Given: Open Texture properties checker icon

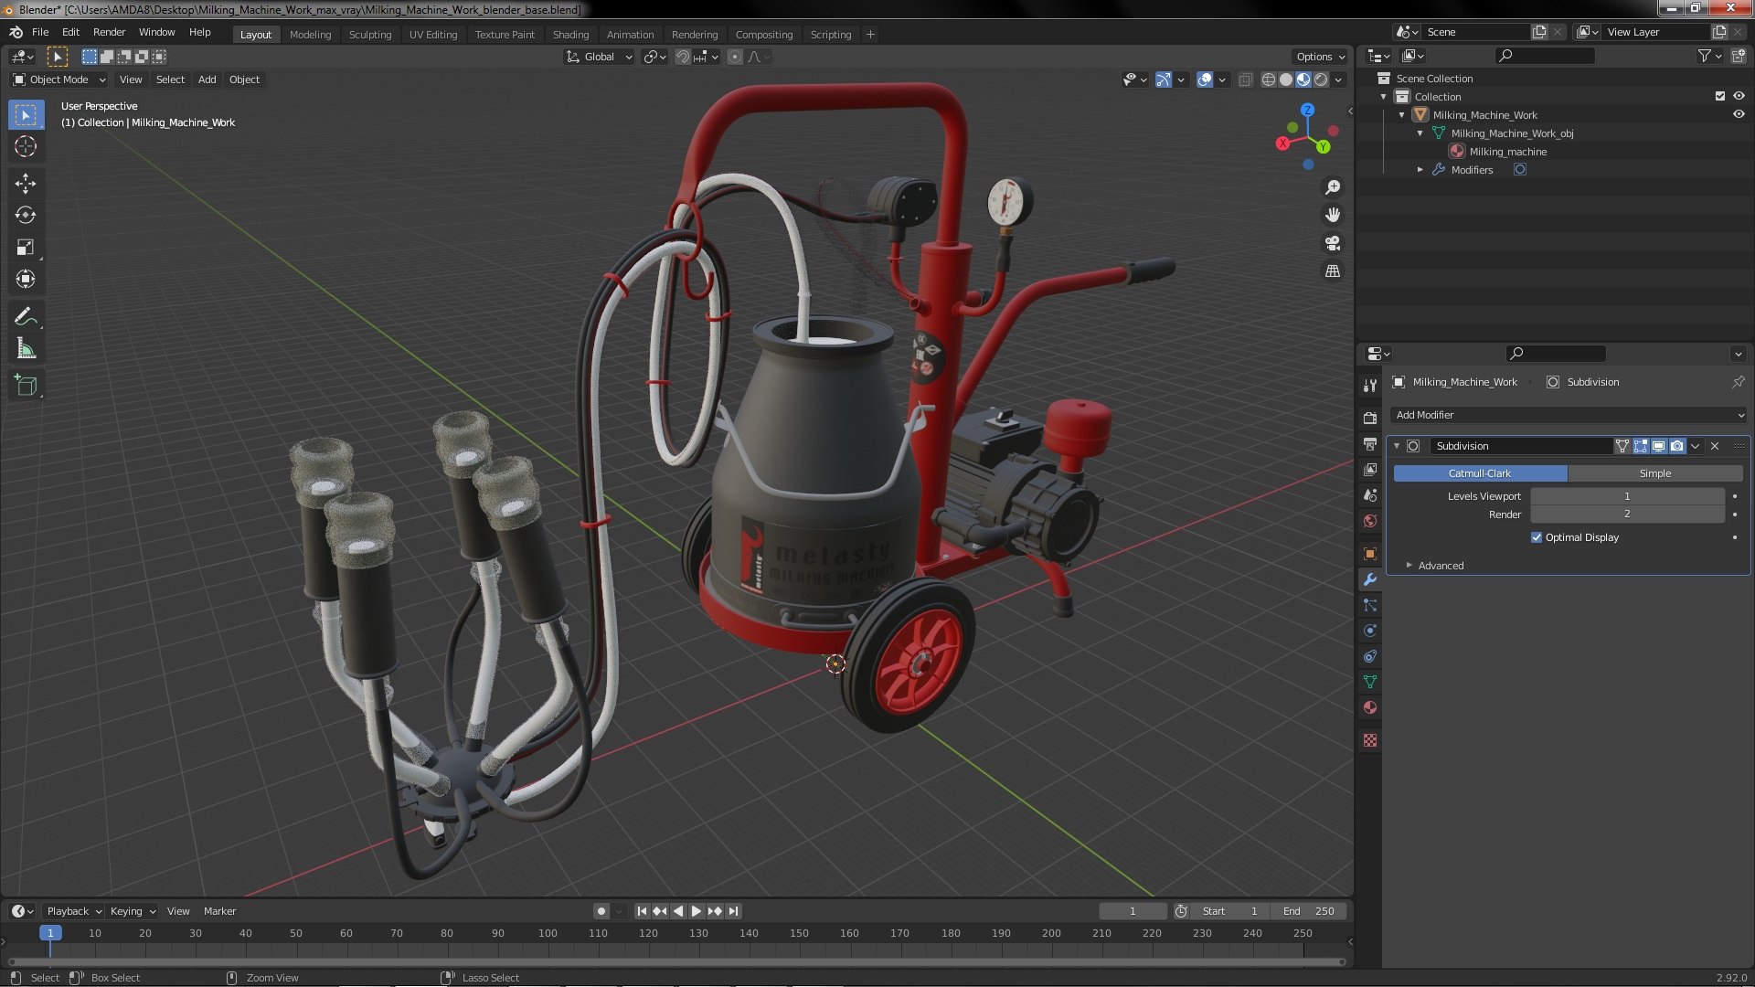Looking at the screenshot, I should pyautogui.click(x=1369, y=740).
